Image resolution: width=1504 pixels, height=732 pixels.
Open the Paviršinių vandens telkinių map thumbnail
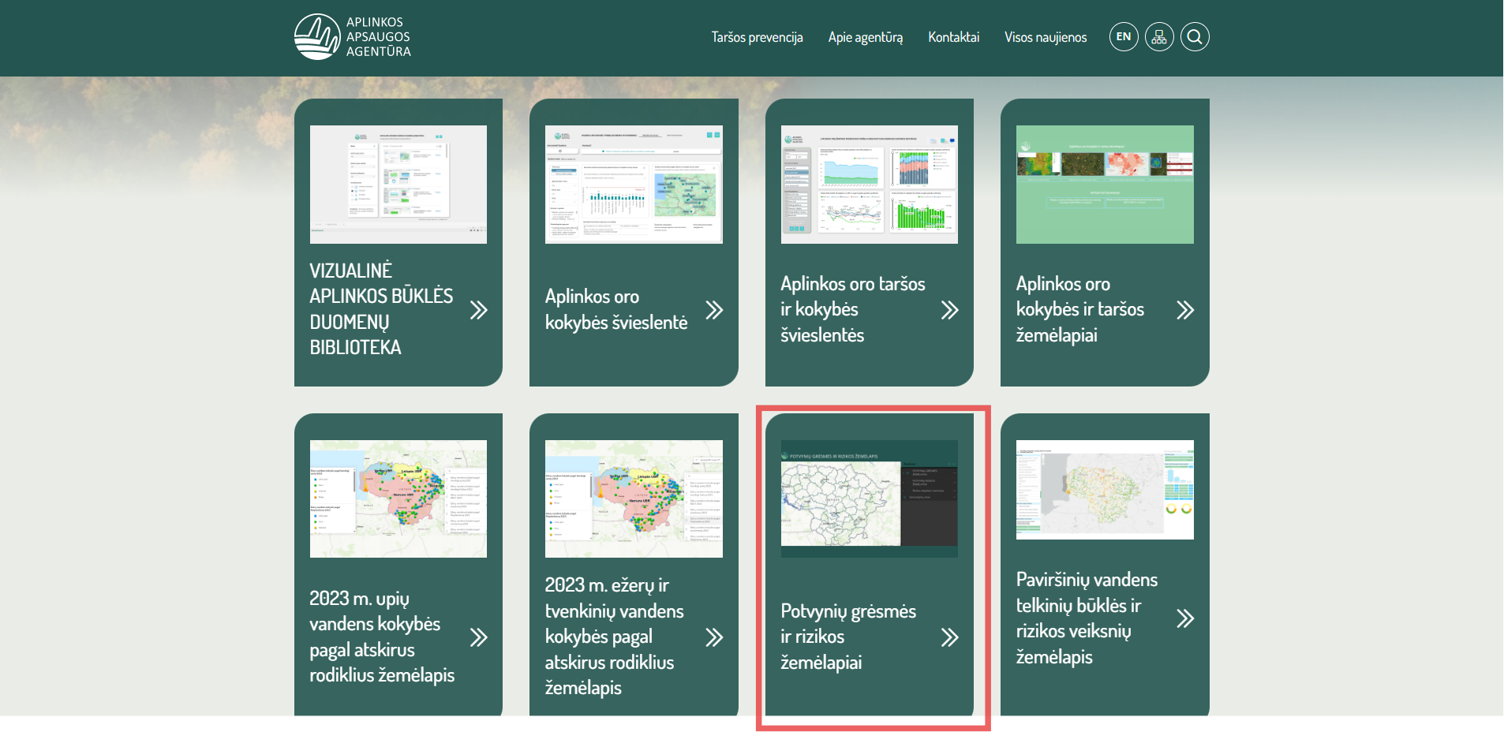tap(1105, 490)
